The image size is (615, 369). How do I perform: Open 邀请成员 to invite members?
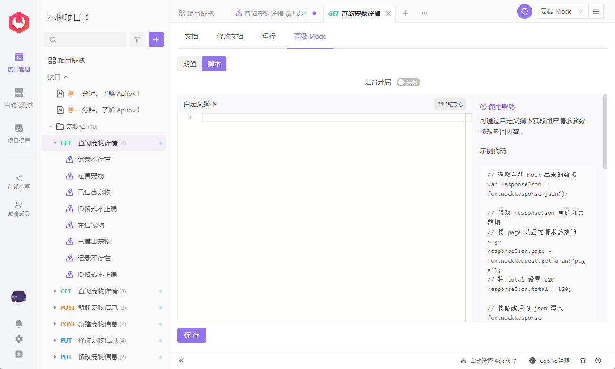pyautogui.click(x=18, y=208)
